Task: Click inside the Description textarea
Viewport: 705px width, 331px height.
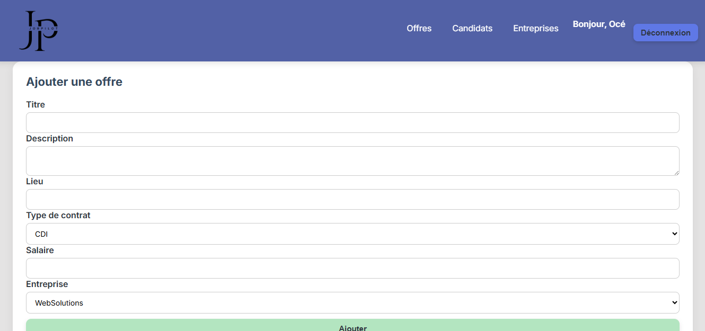Action: pyautogui.click(x=352, y=161)
